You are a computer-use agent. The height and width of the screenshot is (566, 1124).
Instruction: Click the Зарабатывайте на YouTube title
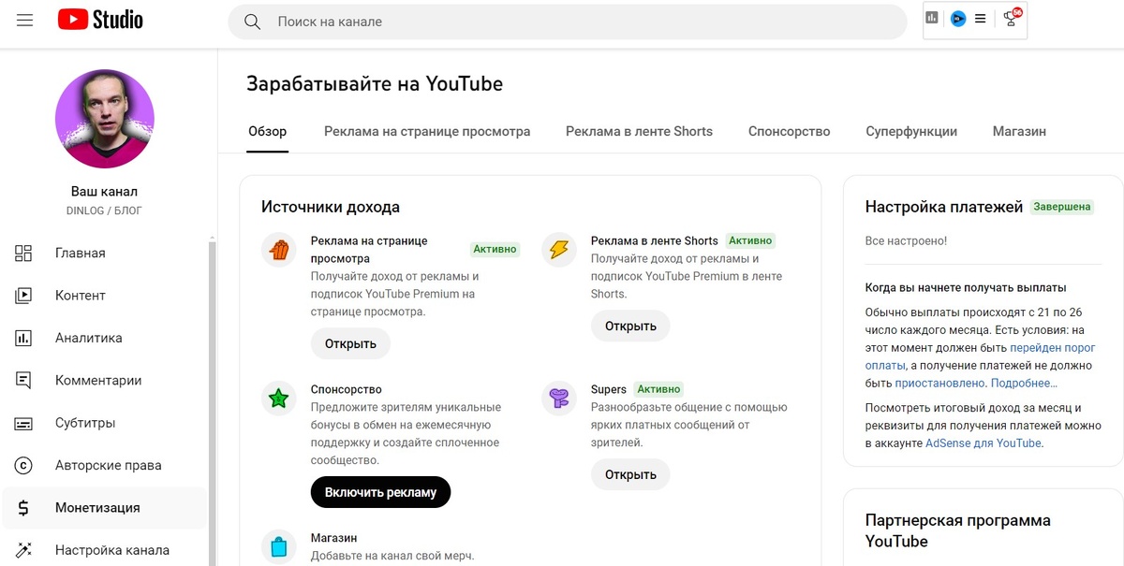pyautogui.click(x=375, y=84)
